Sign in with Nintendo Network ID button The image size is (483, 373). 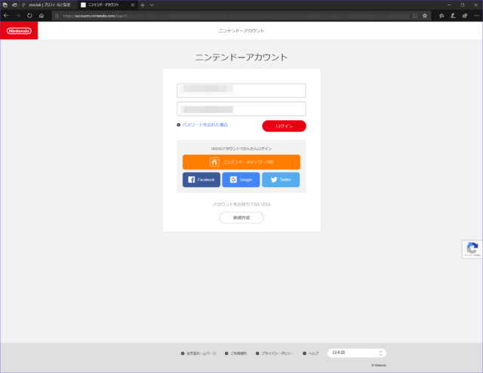tap(241, 162)
